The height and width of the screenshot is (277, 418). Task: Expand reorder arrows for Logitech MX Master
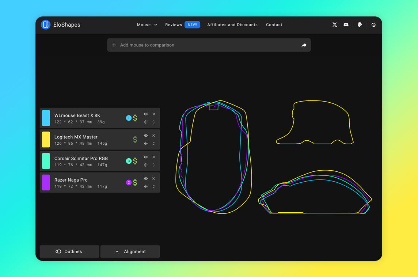pos(154,143)
